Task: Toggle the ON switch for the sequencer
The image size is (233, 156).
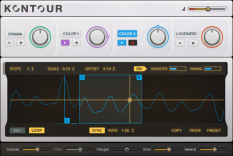Action: point(139,69)
